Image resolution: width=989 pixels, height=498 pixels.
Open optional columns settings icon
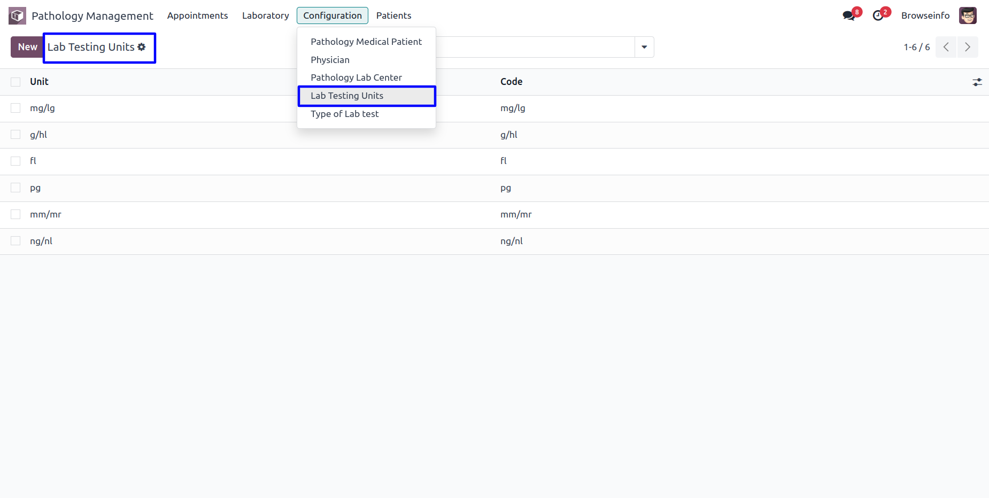[977, 82]
